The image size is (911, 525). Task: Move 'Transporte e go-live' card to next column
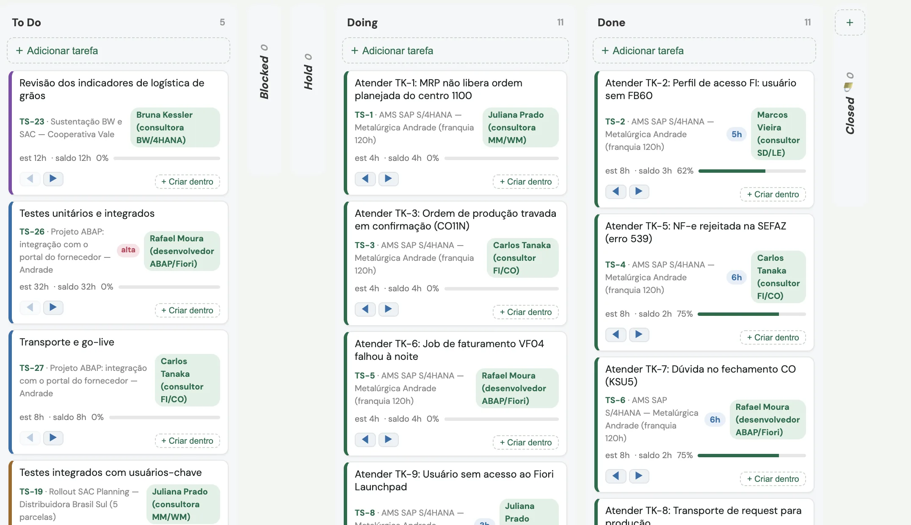53,438
